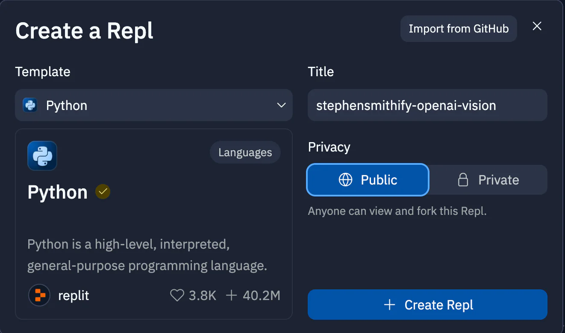Close the Create a Repl dialog

pos(537,26)
